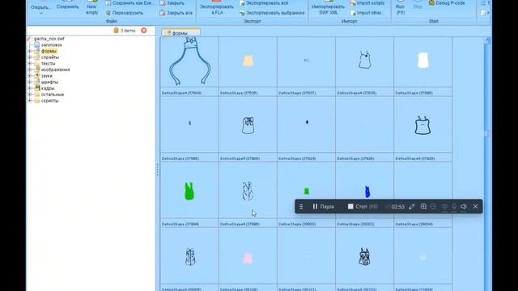Click Import other
This screenshot has width=518, height=291.
point(367,13)
